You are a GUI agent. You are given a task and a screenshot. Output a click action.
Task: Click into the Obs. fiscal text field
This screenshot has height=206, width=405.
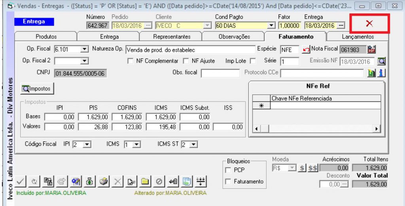coord(220,73)
